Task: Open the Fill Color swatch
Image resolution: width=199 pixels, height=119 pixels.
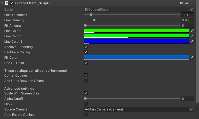Action: point(137,57)
